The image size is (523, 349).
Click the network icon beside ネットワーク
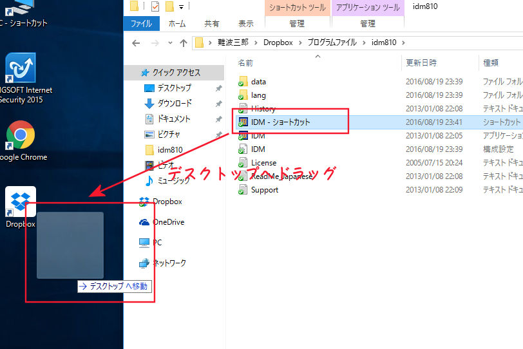point(144,263)
